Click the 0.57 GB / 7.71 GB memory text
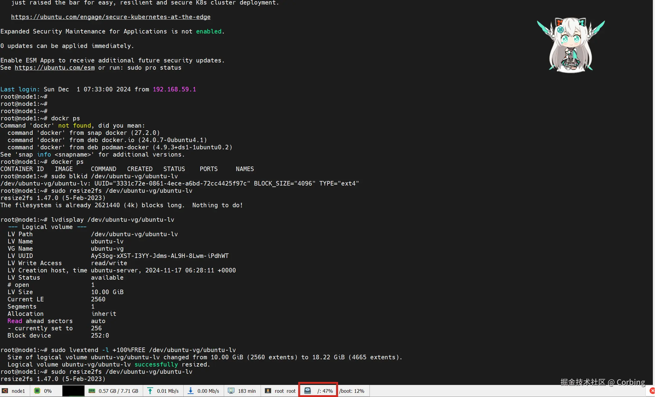Viewport: 655px width, 397px height. (118, 391)
